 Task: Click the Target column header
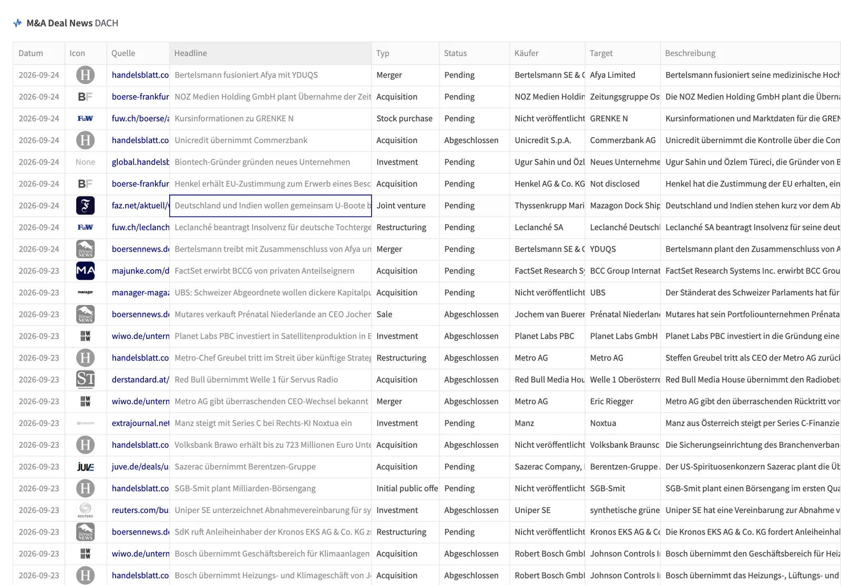[x=622, y=53]
